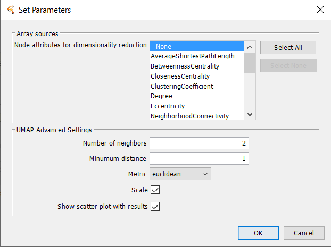Image resolution: width=331 pixels, height=247 pixels.
Task: Select BetweennessCentrality attribute
Action: click(x=197, y=66)
